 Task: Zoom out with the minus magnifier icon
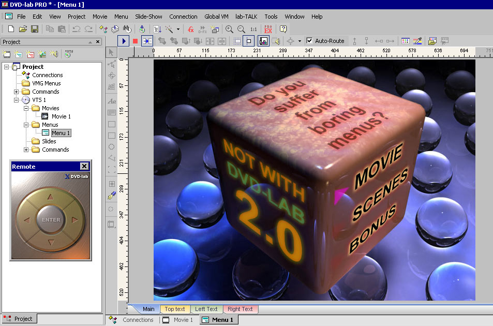point(241,29)
